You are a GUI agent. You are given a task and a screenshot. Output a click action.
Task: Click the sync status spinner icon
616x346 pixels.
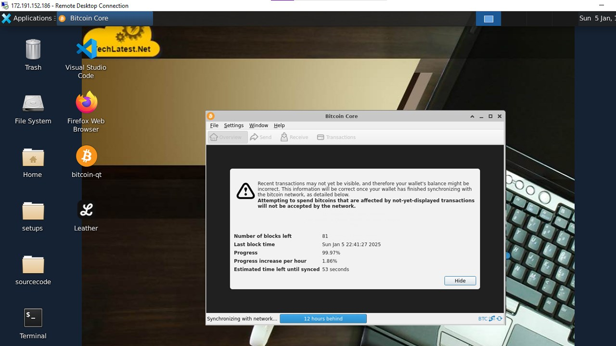[x=500, y=319]
